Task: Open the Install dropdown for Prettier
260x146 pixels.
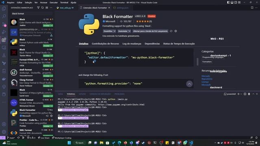Action: tap(52, 126)
